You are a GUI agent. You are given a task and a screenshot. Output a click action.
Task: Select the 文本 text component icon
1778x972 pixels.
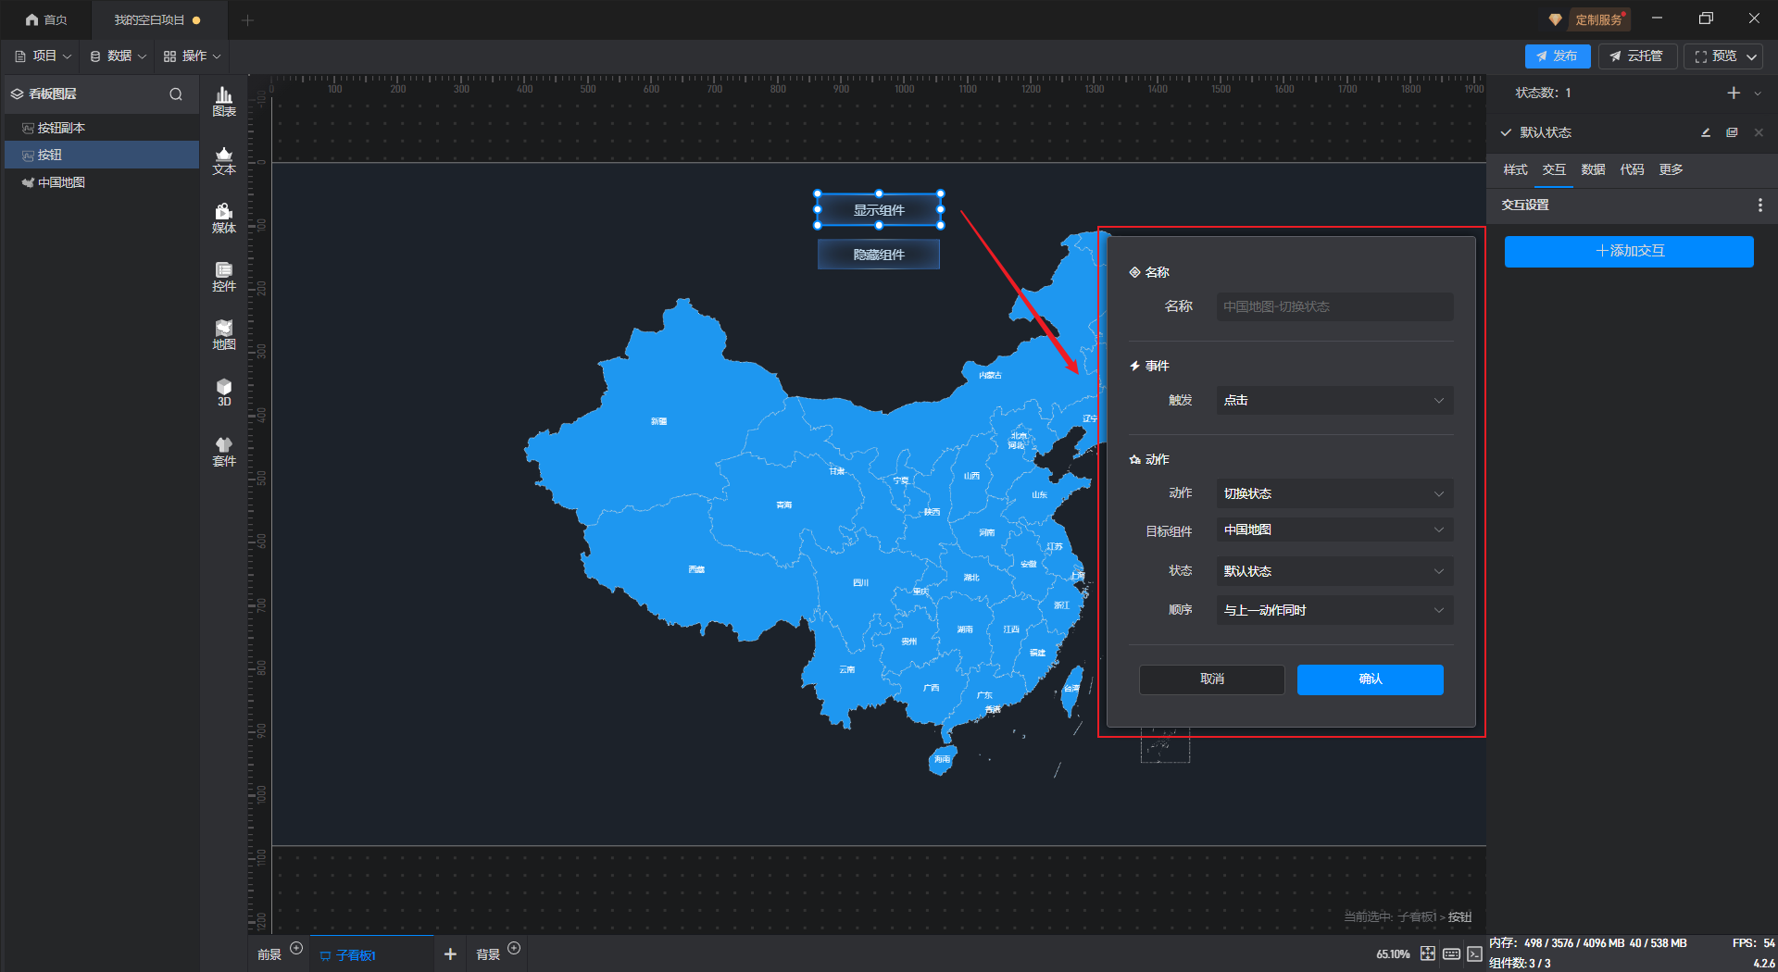pos(224,160)
